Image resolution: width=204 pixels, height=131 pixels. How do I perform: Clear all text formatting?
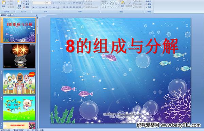60,3
